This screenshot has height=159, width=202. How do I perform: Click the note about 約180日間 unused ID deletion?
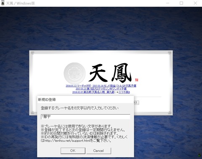tap(79, 133)
